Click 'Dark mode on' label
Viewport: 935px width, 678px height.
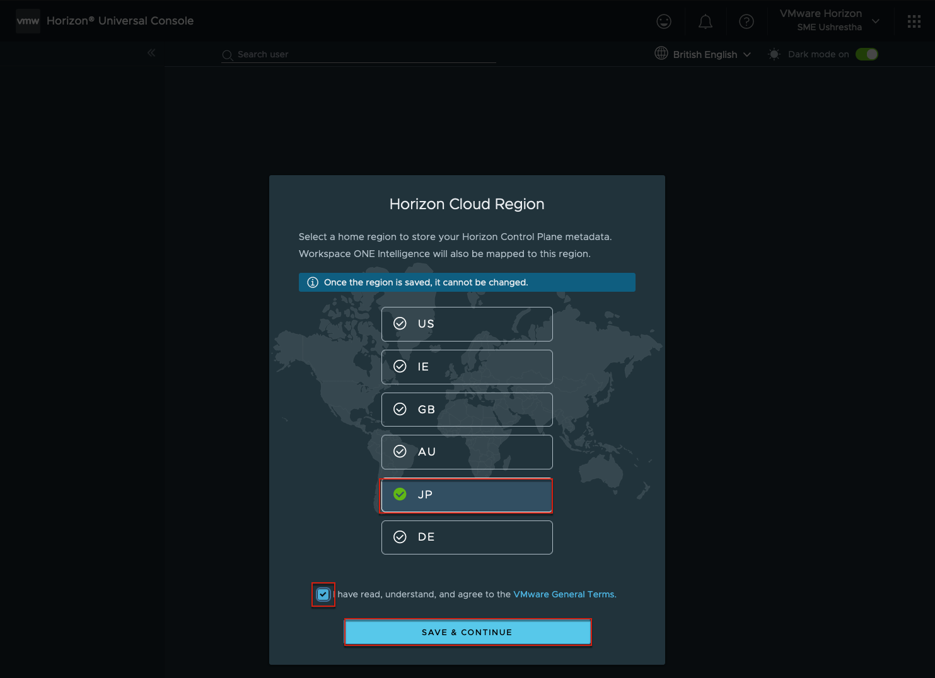pyautogui.click(x=818, y=54)
